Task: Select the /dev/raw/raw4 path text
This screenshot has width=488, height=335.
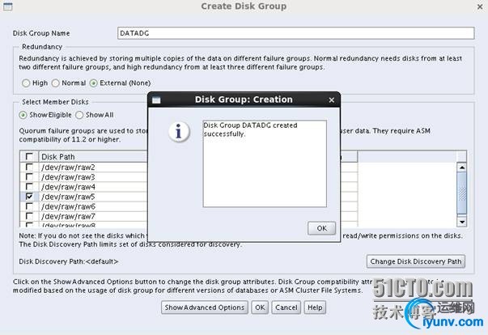Action: (68, 187)
